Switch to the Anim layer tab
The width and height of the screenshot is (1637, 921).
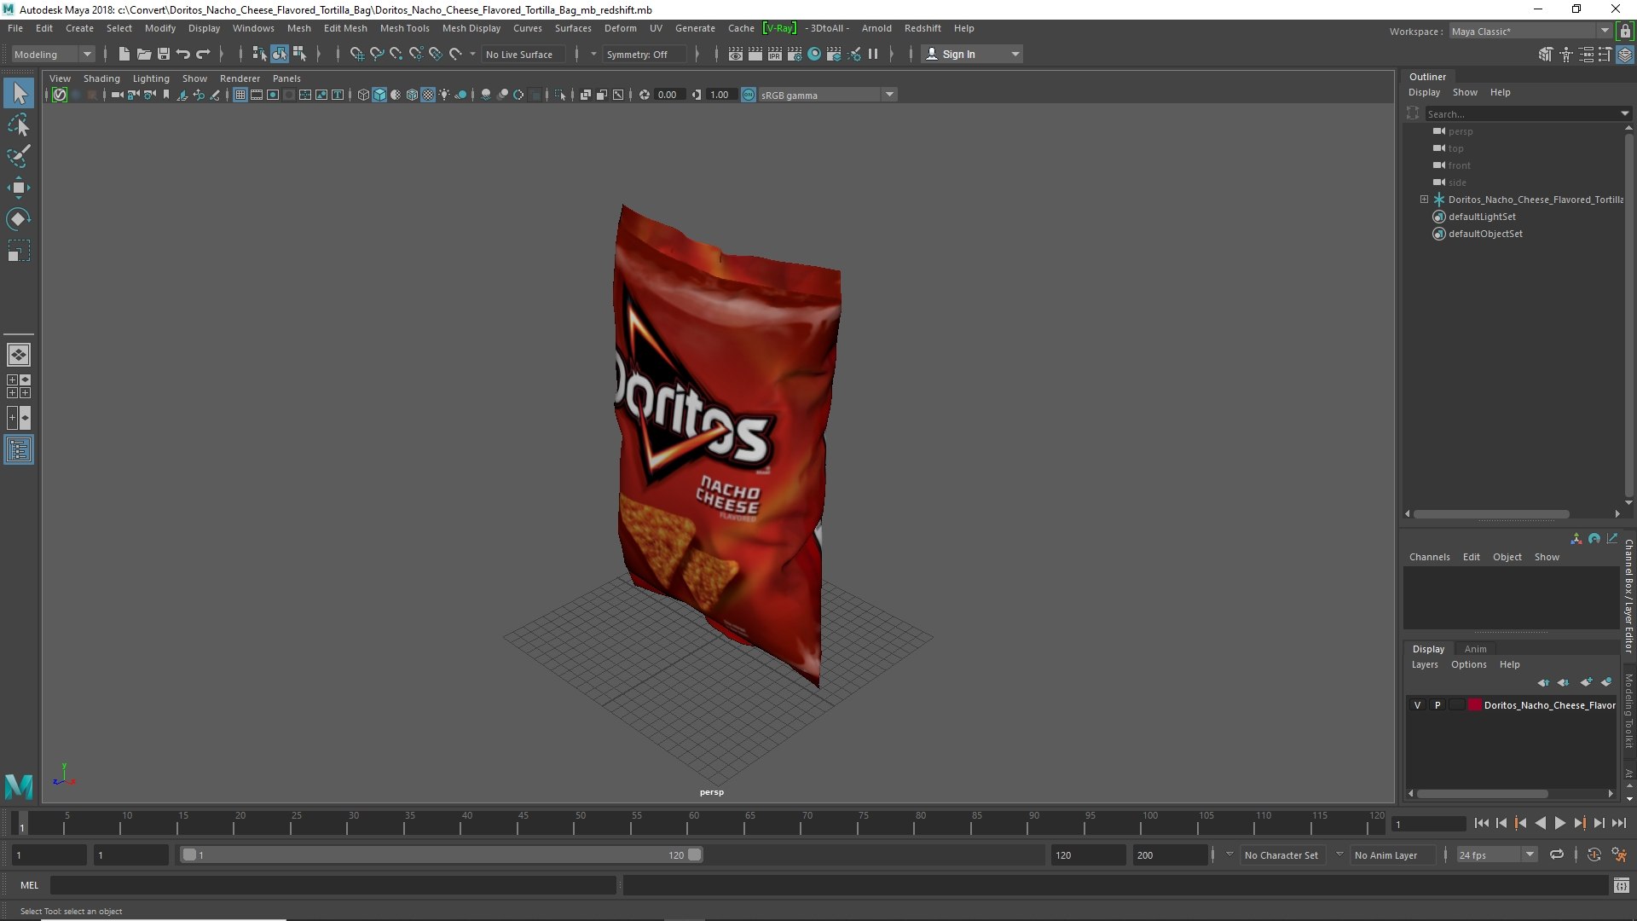pos(1475,649)
